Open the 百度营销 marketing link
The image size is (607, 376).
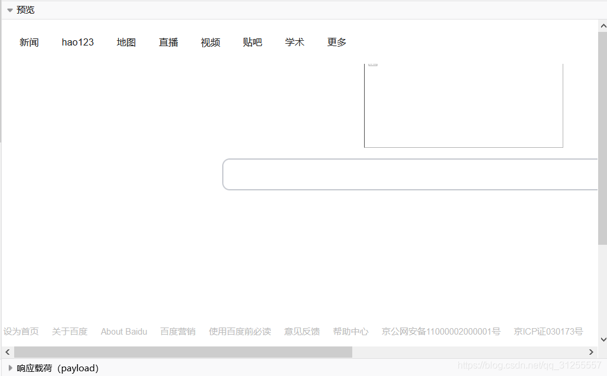point(177,332)
